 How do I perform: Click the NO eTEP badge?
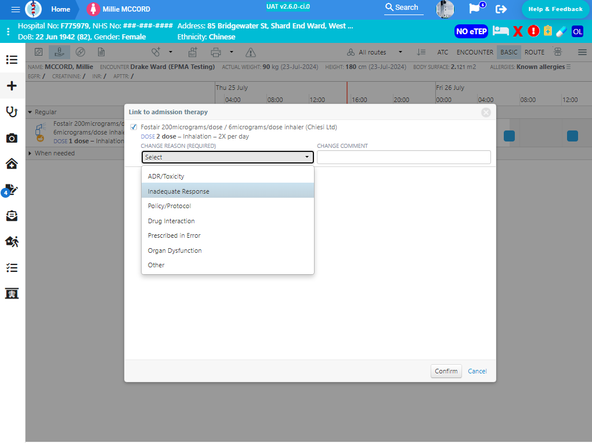pyautogui.click(x=471, y=31)
